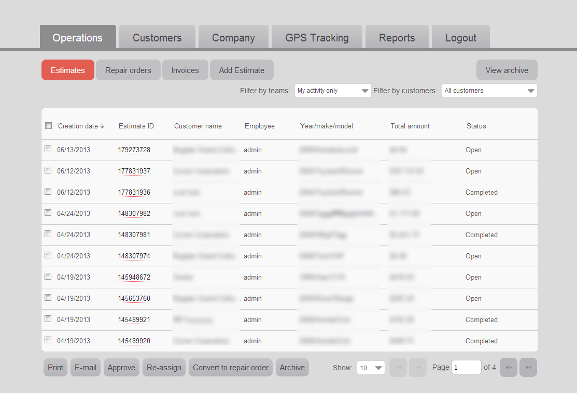Image resolution: width=577 pixels, height=393 pixels.
Task: Open the Repair orders section
Action: click(x=128, y=70)
